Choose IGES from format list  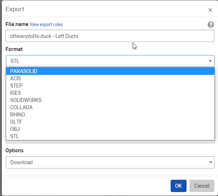tap(110, 93)
